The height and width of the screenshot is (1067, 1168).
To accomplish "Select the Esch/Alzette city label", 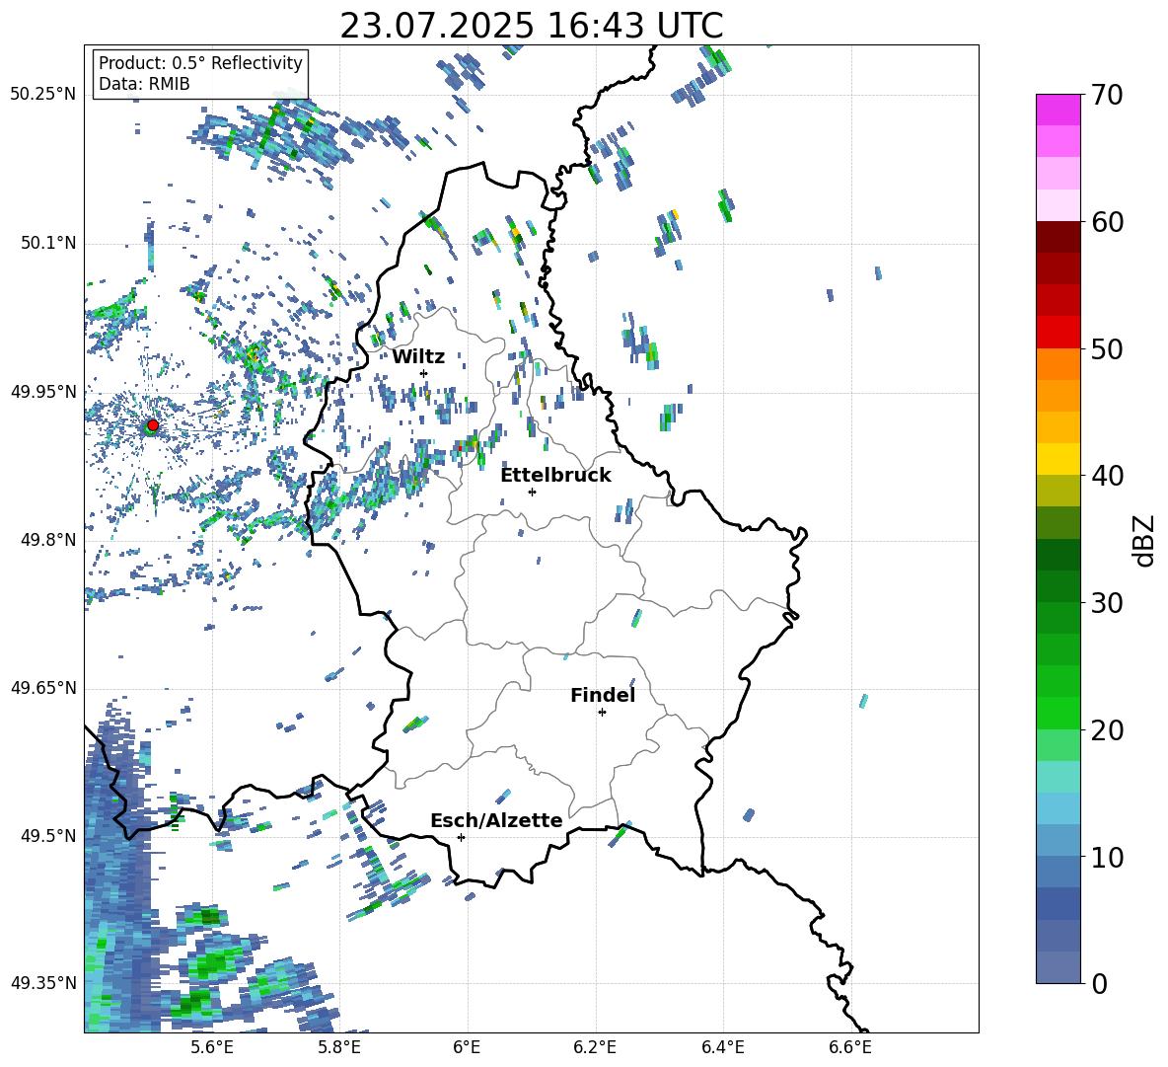I will pyautogui.click(x=497, y=820).
